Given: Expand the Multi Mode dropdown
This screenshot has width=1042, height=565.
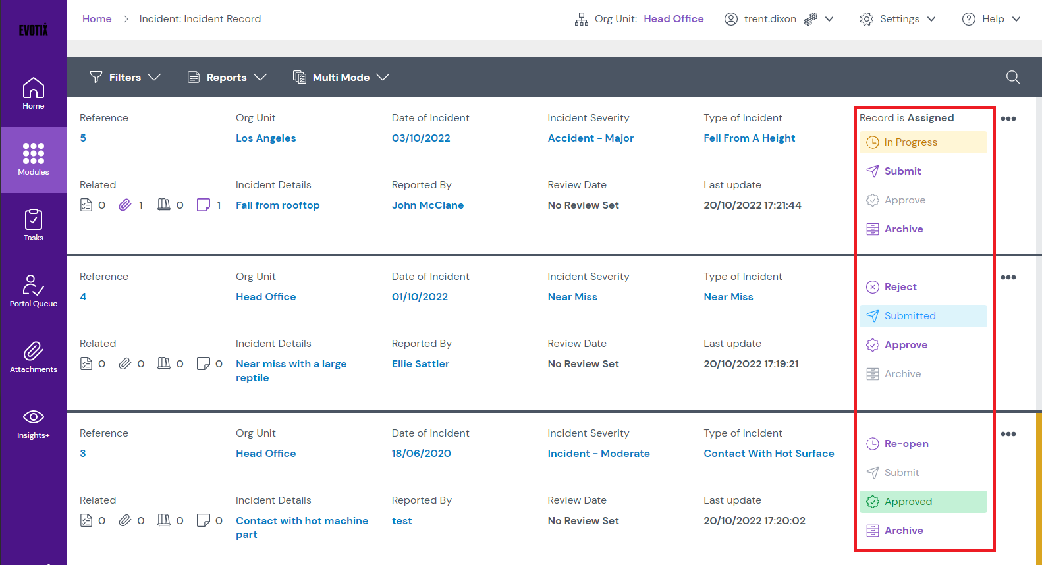Looking at the screenshot, I should click(341, 77).
